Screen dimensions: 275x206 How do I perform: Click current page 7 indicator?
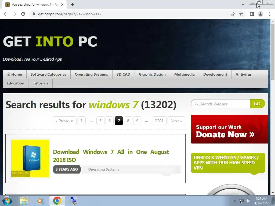(x=119, y=121)
